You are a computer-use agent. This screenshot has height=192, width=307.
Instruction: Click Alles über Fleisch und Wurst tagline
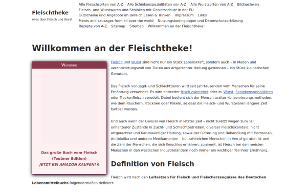pos(52,19)
